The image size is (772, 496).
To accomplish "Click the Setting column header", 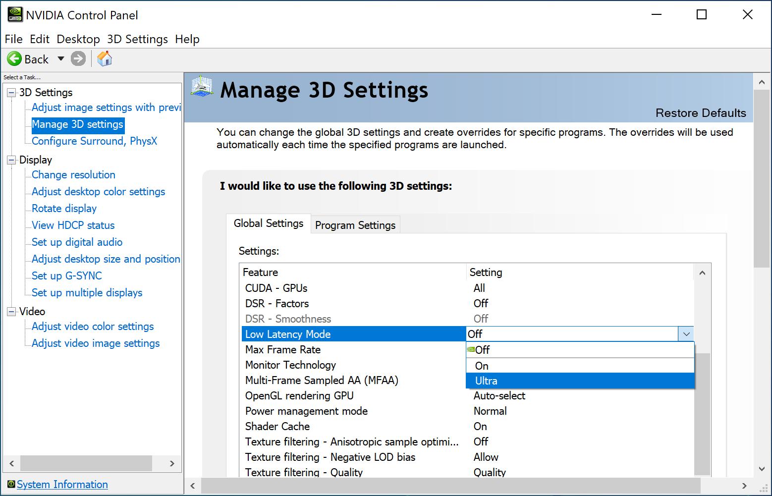I will tap(580, 273).
